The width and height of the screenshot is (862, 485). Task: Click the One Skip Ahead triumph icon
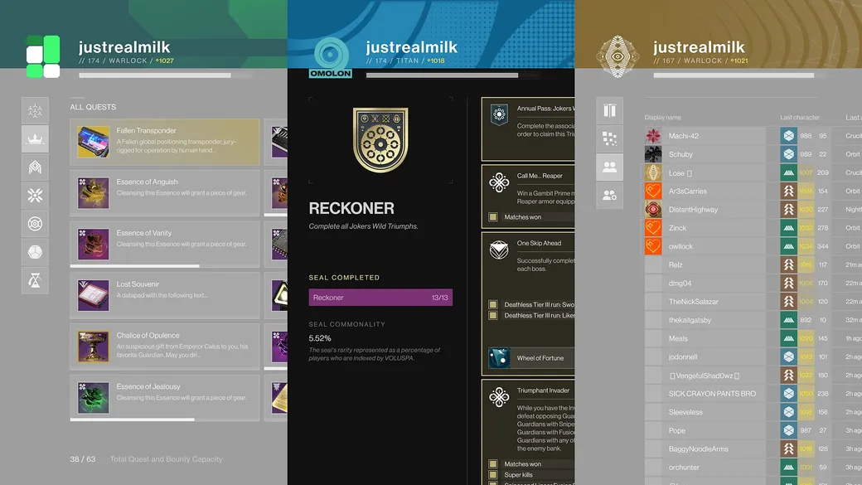(499, 250)
